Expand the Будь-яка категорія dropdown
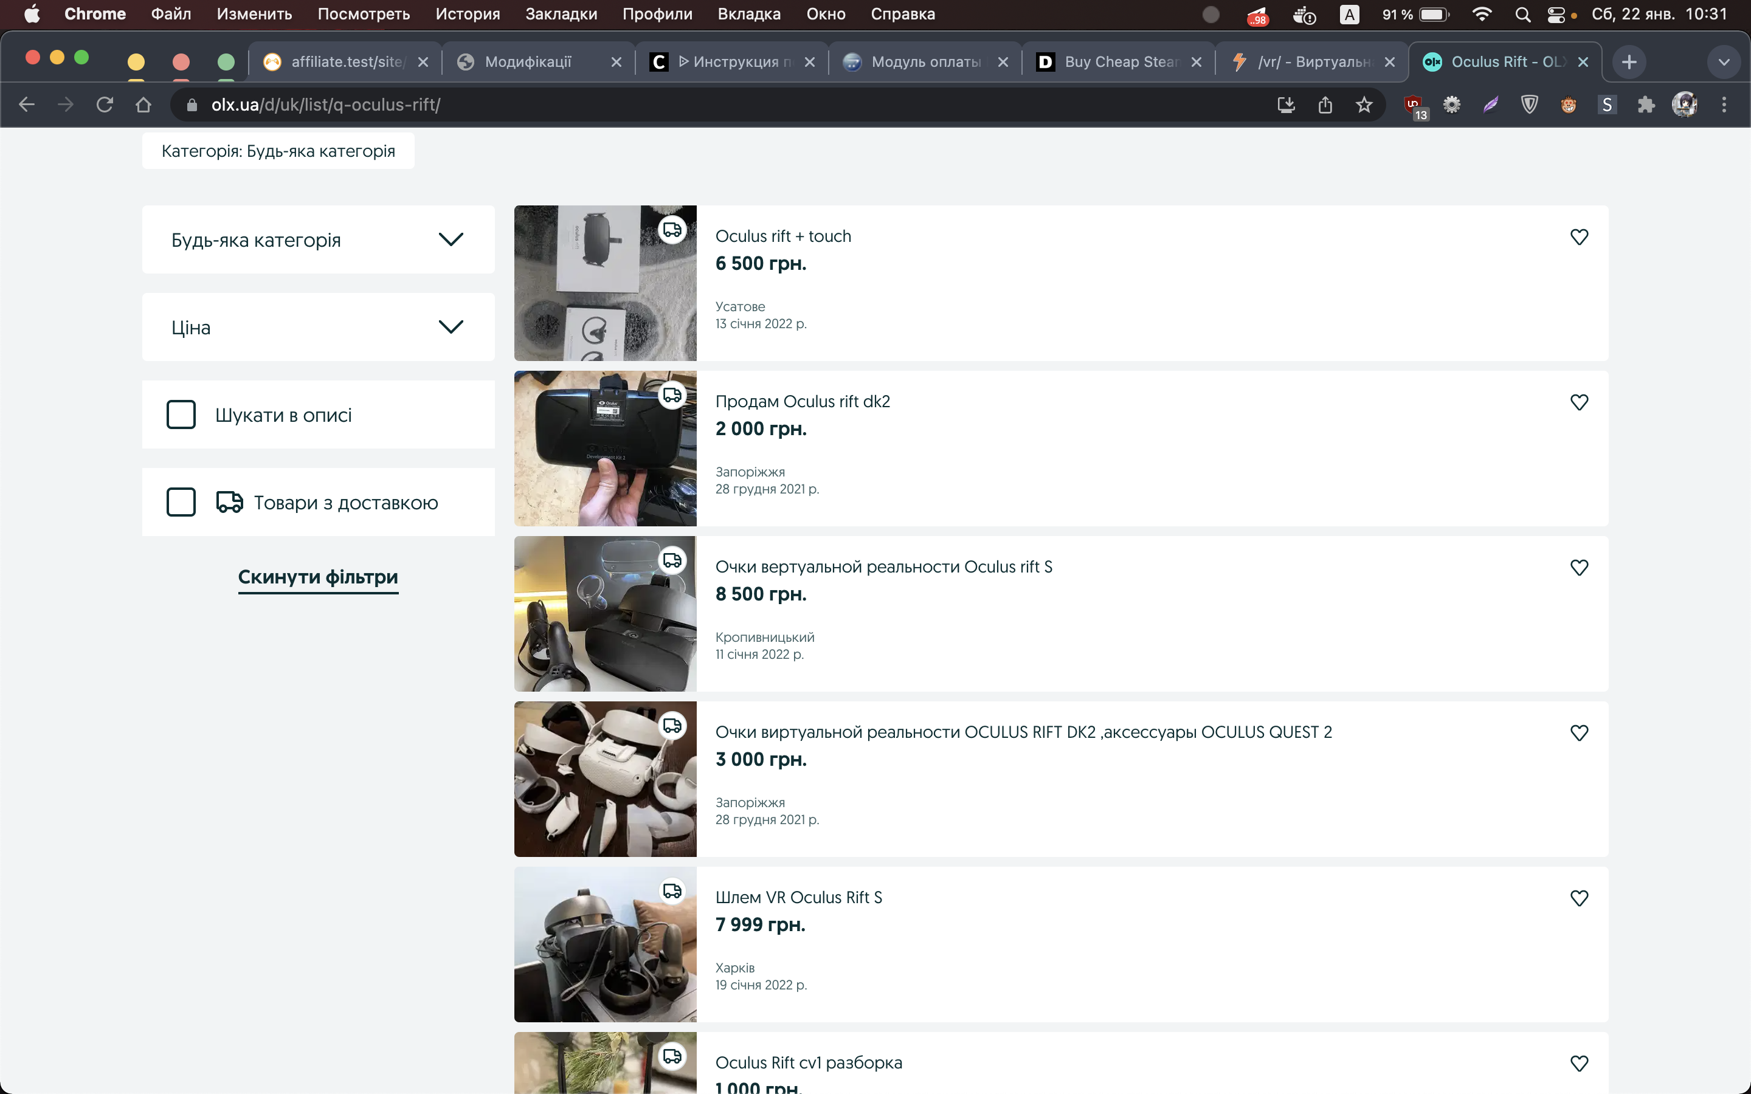1751x1094 pixels. pos(319,239)
